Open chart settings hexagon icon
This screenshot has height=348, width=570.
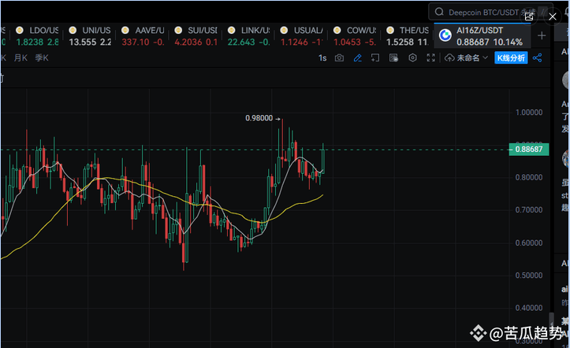412,58
